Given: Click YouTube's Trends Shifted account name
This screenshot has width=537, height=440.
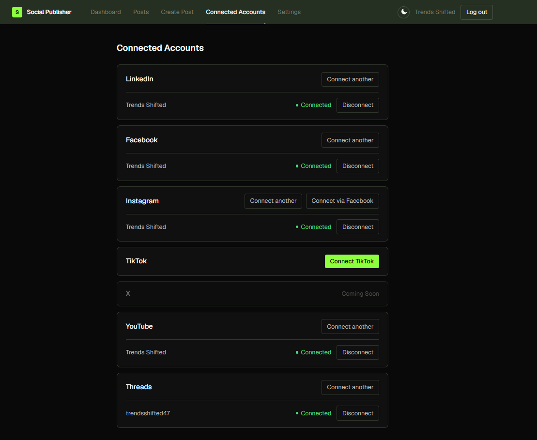Looking at the screenshot, I should click(x=146, y=352).
